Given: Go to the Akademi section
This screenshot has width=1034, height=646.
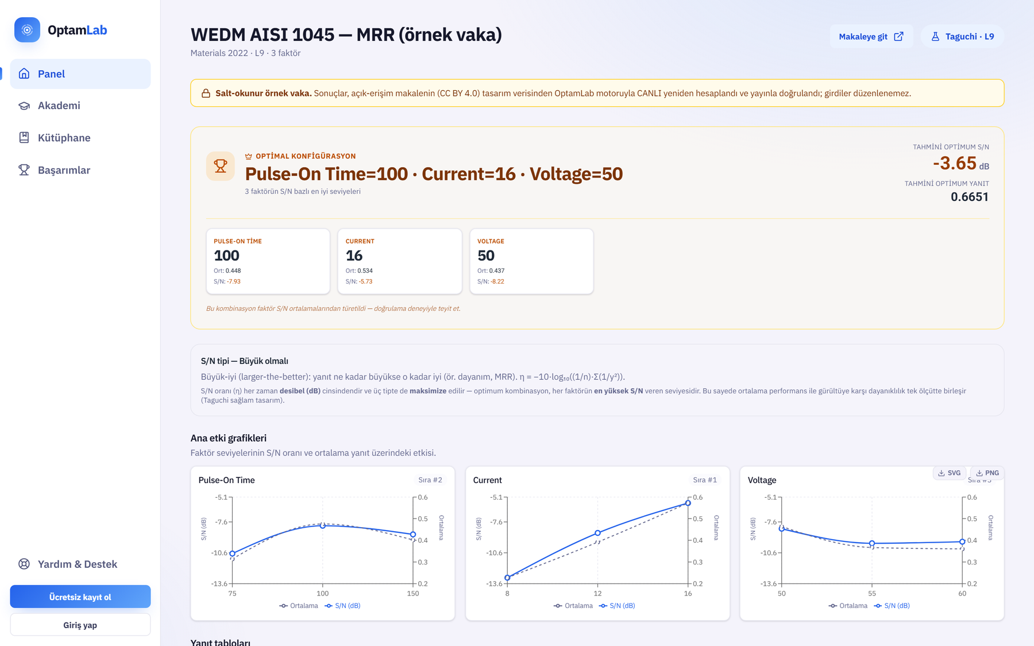Looking at the screenshot, I should (x=80, y=106).
